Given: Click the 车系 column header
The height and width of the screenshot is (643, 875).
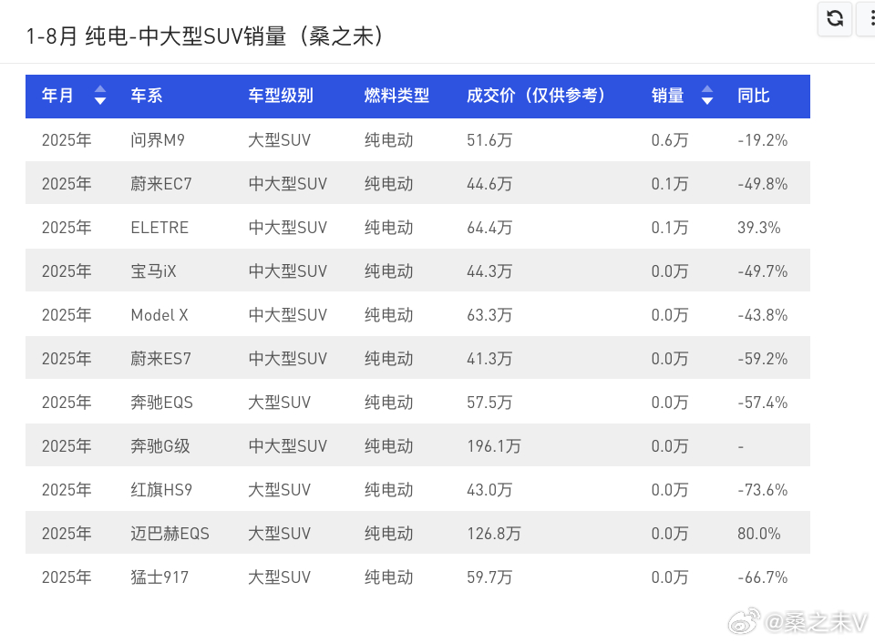Looking at the screenshot, I should [x=146, y=96].
